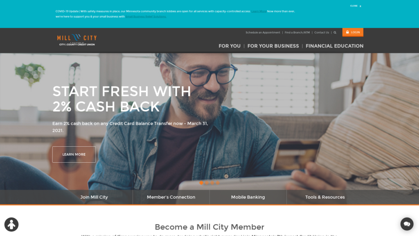Expand the Financial Education menu
The image size is (419, 236).
coord(335,46)
